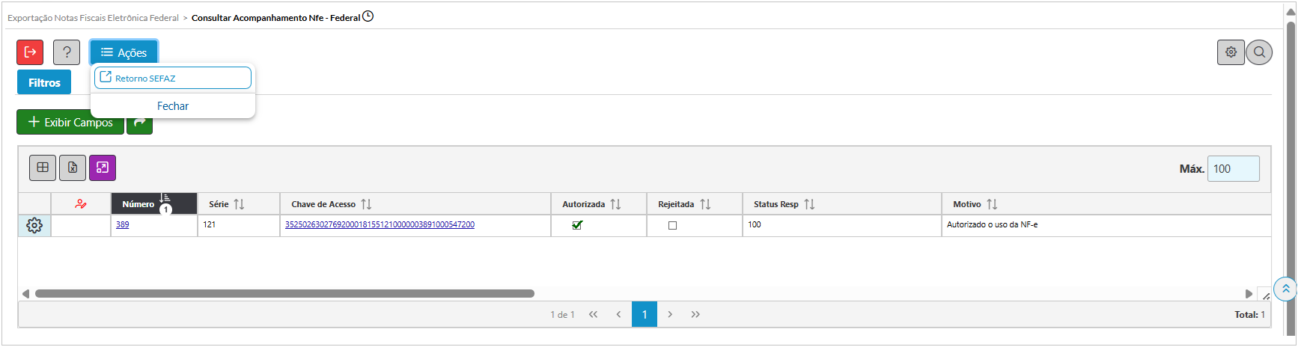This screenshot has width=1298, height=347.
Task: Click the horizontal scrollbar of the grid
Action: [x=284, y=294]
